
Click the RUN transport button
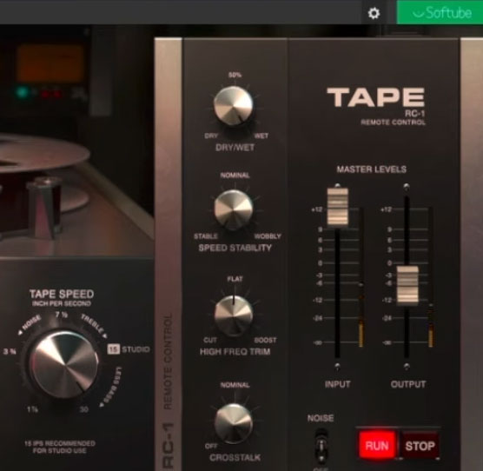point(377,446)
